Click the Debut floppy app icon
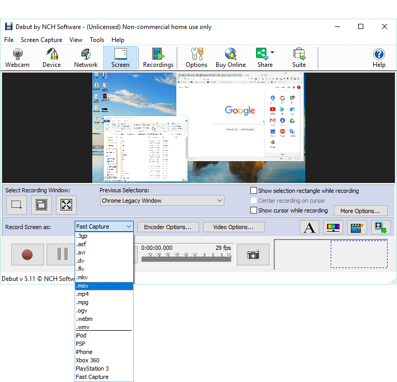Screen dimensions: 397x382 (x=9, y=26)
